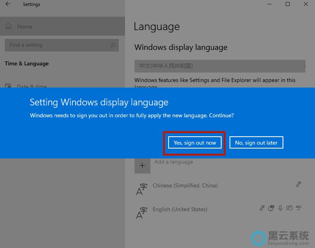Click display language icon on Chinese row

coord(299,185)
